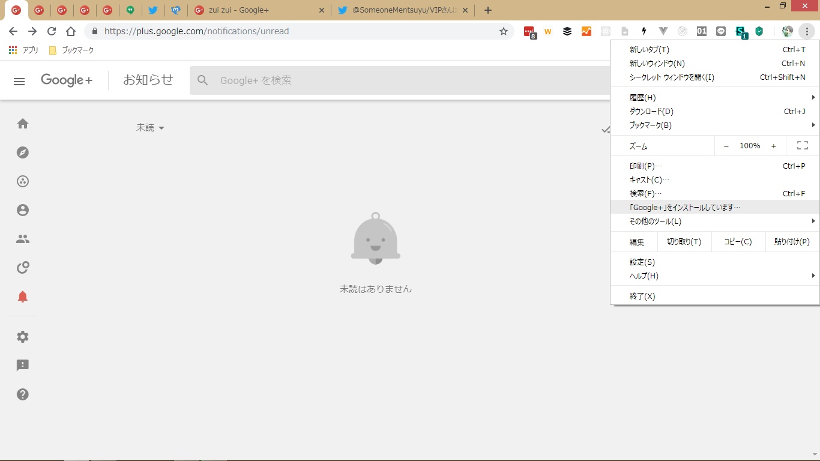Click the Google+ search field
820x461 pixels.
[396, 80]
